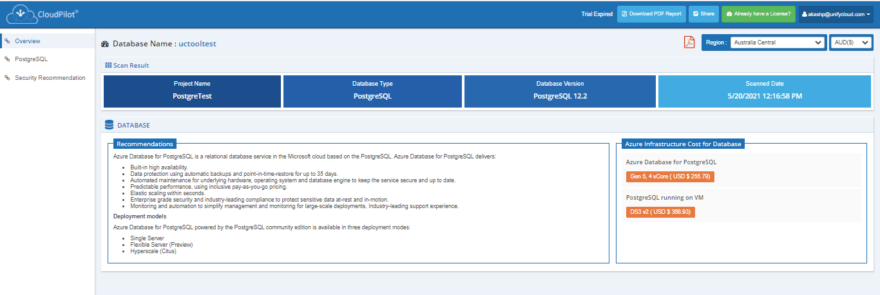Viewport: 880px width, 295px height.
Task: Click the Flexible Server (Preview) list item
Action: (161, 245)
